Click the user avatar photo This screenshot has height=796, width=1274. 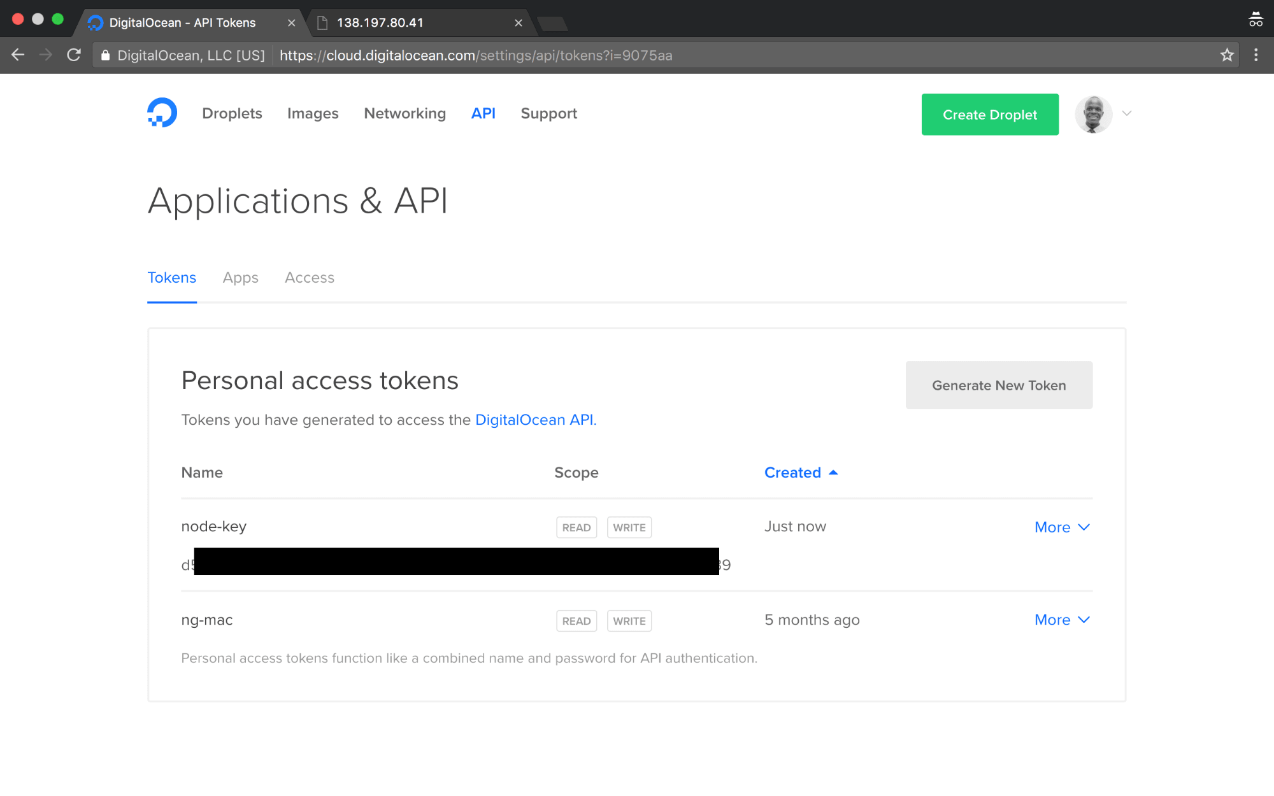point(1094,114)
